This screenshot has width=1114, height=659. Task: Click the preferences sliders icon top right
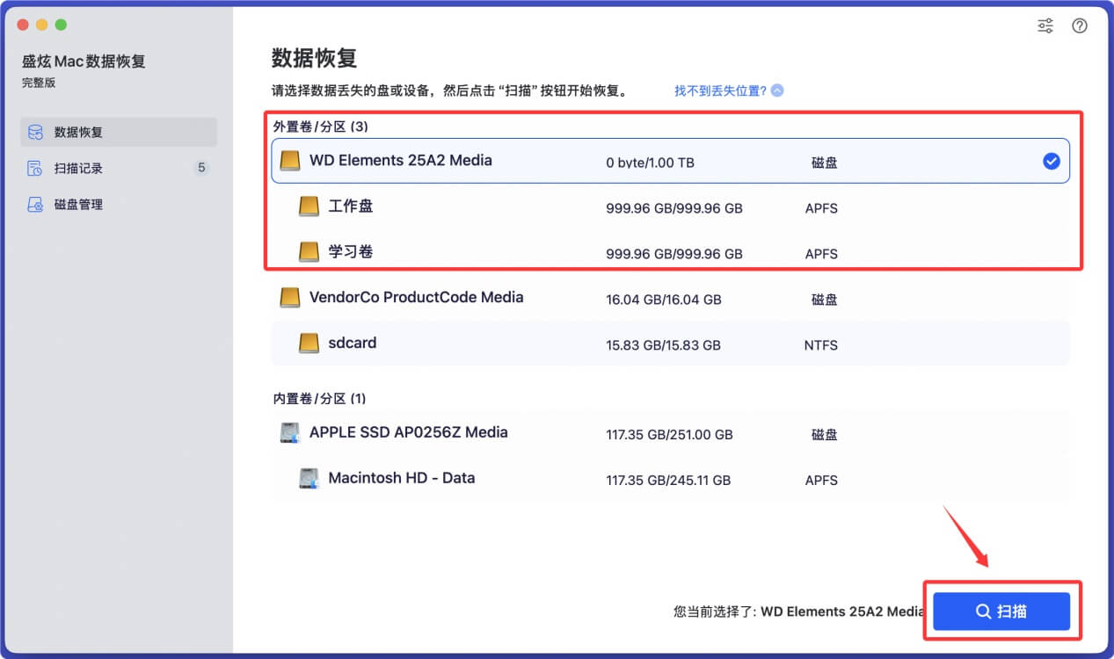[x=1045, y=25]
